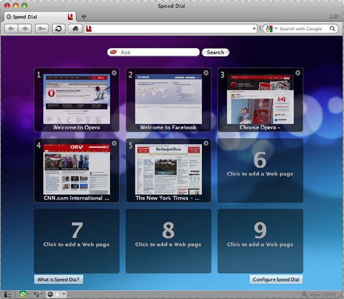The image size is (344, 299).
Task: Open the View zoom control in the status bar
Action: 319,295
